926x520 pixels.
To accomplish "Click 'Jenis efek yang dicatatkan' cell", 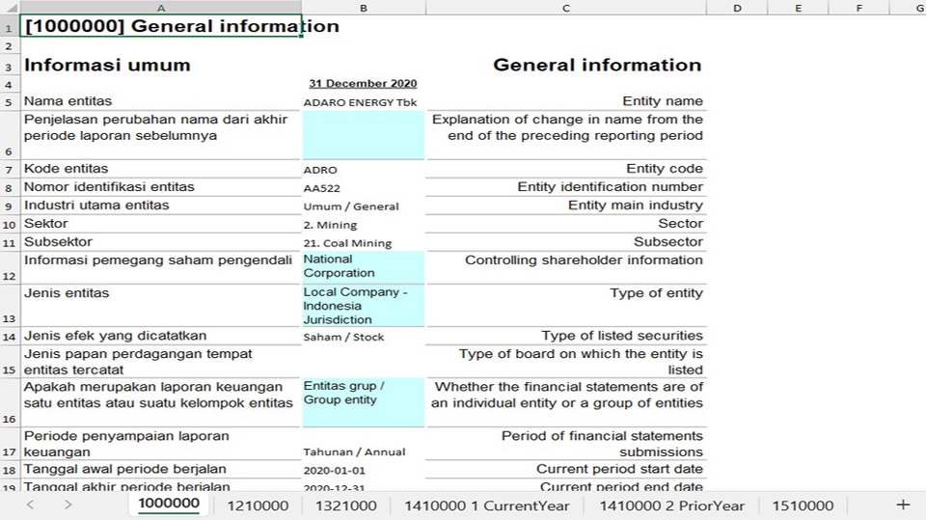I will click(x=161, y=336).
